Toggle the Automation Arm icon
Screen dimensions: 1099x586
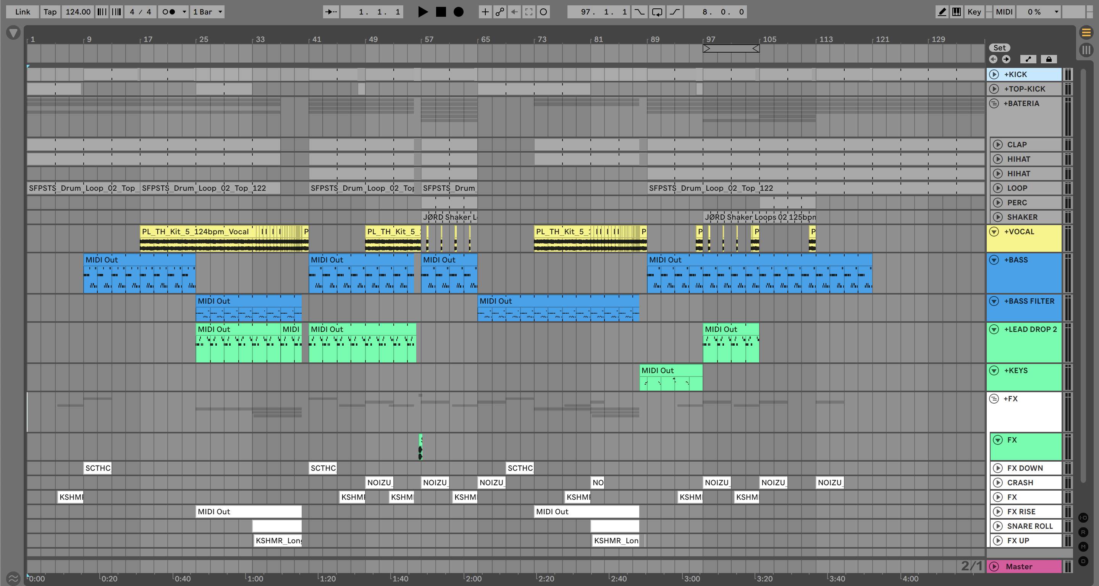tap(499, 12)
